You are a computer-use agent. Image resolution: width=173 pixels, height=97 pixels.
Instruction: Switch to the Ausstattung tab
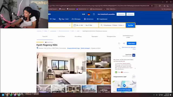[x=78, y=36]
